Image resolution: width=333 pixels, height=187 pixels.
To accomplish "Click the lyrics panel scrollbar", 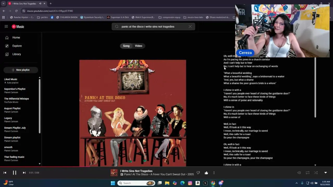I will [x=315, y=87].
